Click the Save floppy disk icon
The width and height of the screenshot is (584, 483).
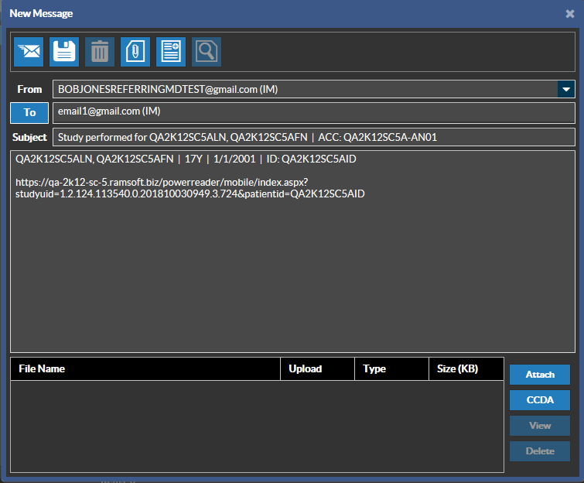coord(65,52)
